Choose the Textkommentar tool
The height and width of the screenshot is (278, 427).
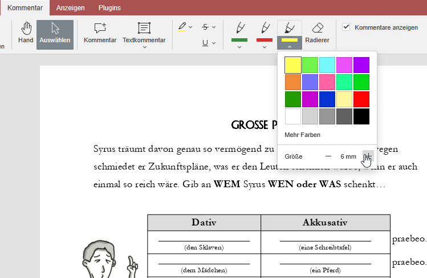(144, 33)
